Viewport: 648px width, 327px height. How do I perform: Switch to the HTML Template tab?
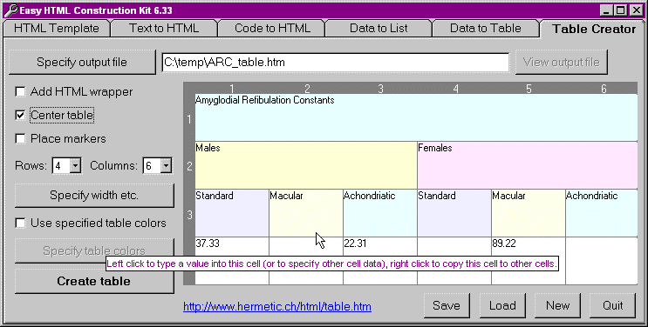[x=57, y=29]
